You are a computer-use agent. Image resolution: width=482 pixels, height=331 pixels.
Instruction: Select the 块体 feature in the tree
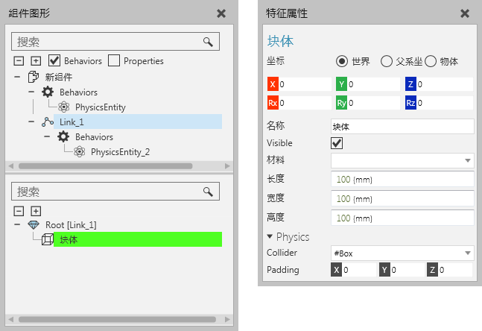click(69, 239)
